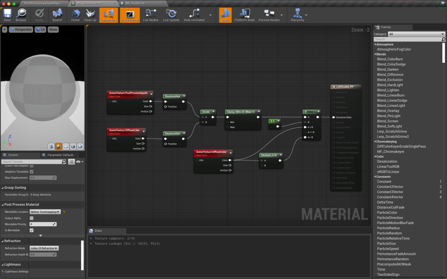447x279 pixels.
Task: Select the Browse toolbar icon
Action: 21,15
